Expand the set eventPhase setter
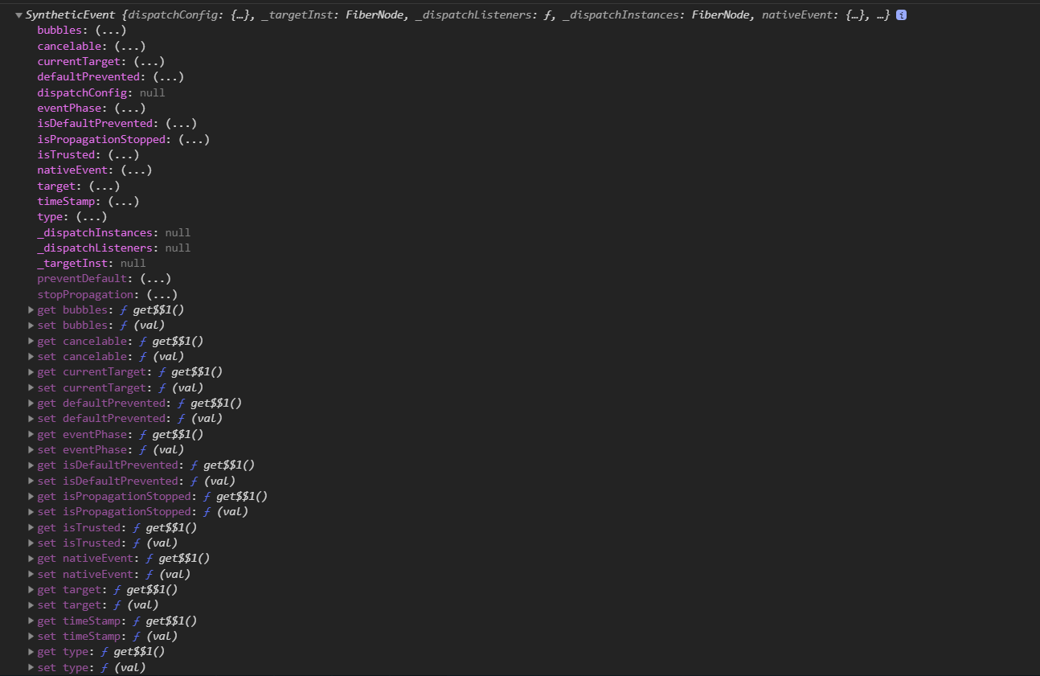 pyautogui.click(x=31, y=449)
